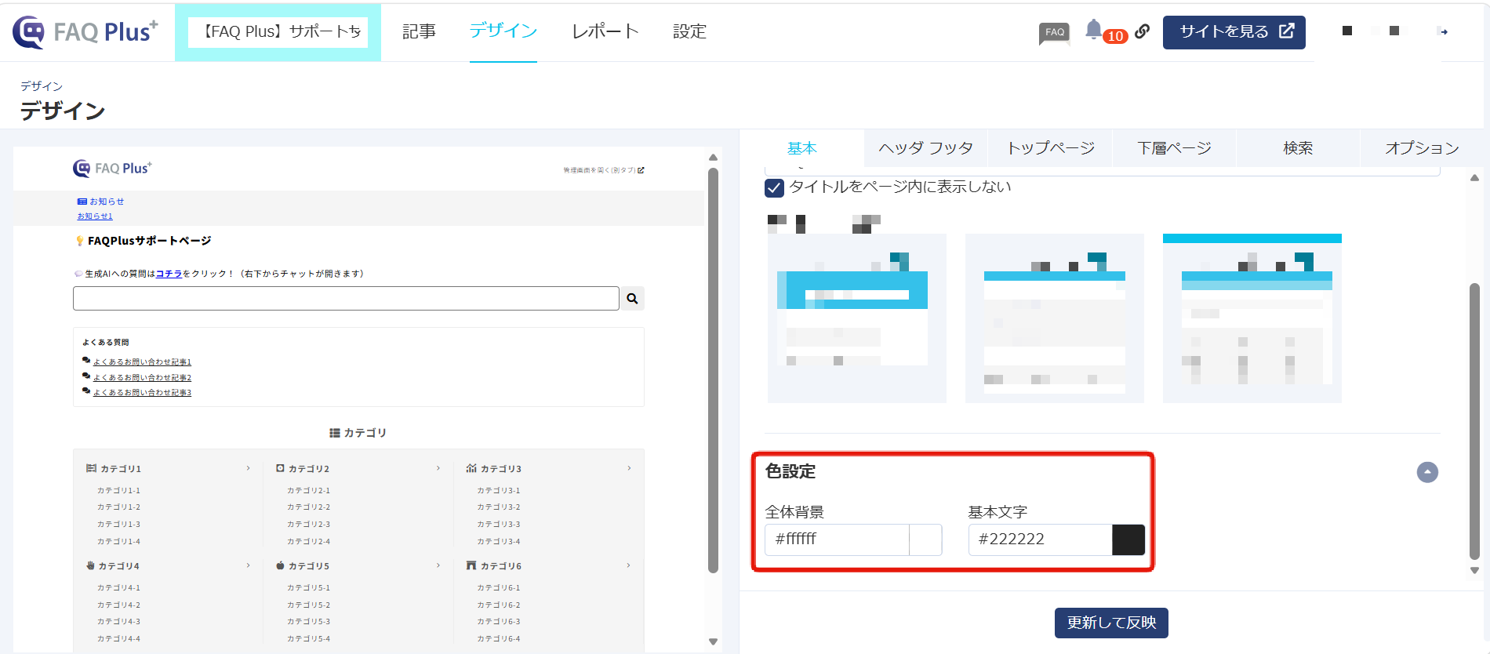Switch to the オプション tab
The width and height of the screenshot is (1490, 654).
(1422, 148)
